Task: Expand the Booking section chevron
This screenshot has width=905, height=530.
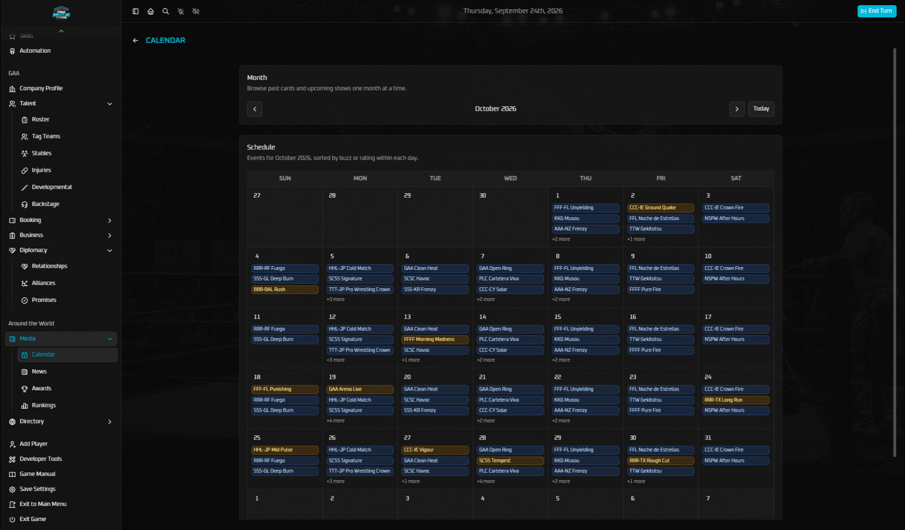Action: [110, 221]
